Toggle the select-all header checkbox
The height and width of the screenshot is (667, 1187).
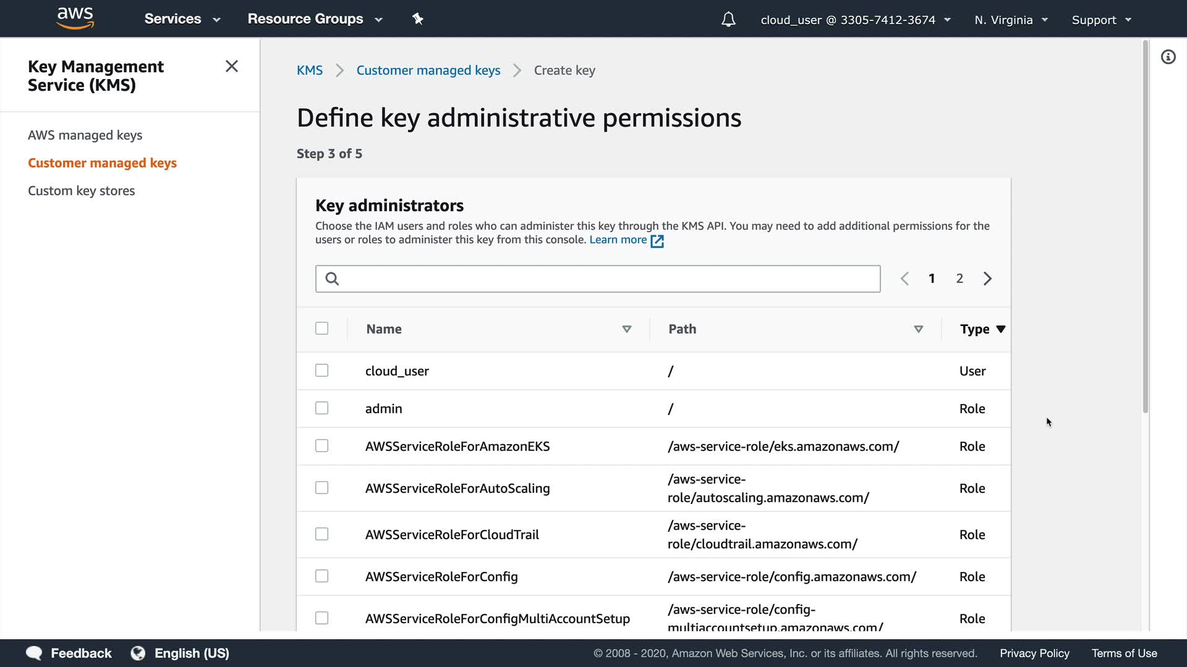pyautogui.click(x=321, y=329)
